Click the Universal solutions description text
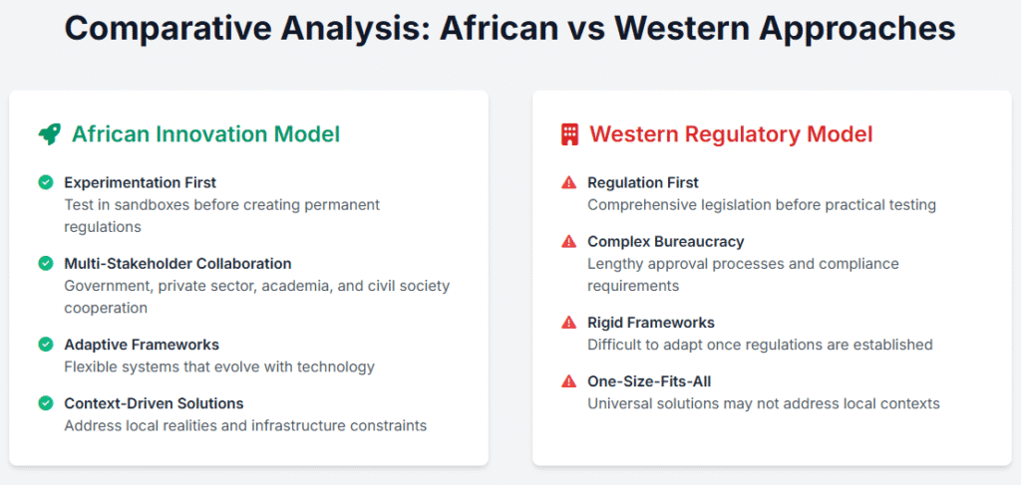 [764, 403]
